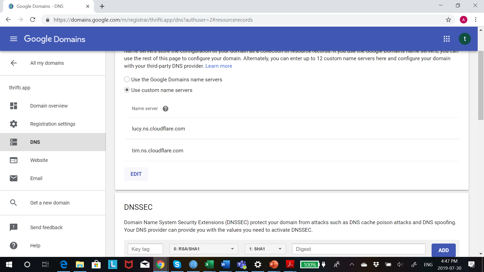Expand the 1: SHA1 digest type dropdown

[x=265, y=249]
